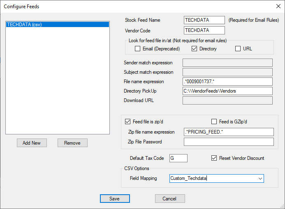
Task: Select TECHDATA (csv) in feed list
Action: tap(58, 25)
